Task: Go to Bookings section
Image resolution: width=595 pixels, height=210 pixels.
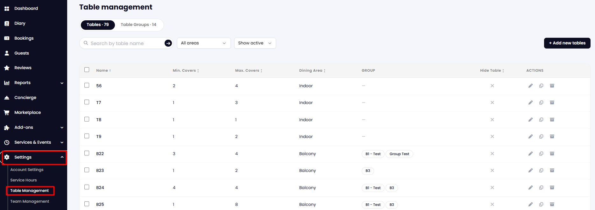Action: [x=24, y=38]
